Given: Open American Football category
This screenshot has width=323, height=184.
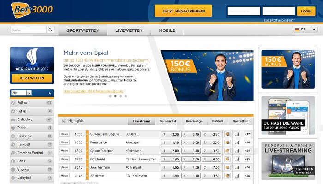Looking at the screenshot, I should (32, 153).
